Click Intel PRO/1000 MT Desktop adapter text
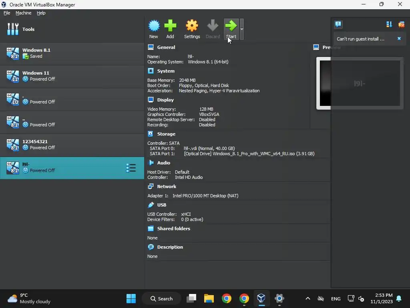The width and height of the screenshot is (410, 308). click(205, 196)
